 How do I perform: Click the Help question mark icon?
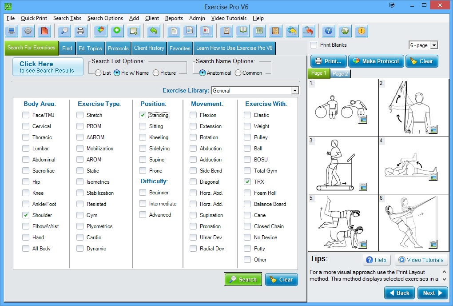[x=328, y=31]
